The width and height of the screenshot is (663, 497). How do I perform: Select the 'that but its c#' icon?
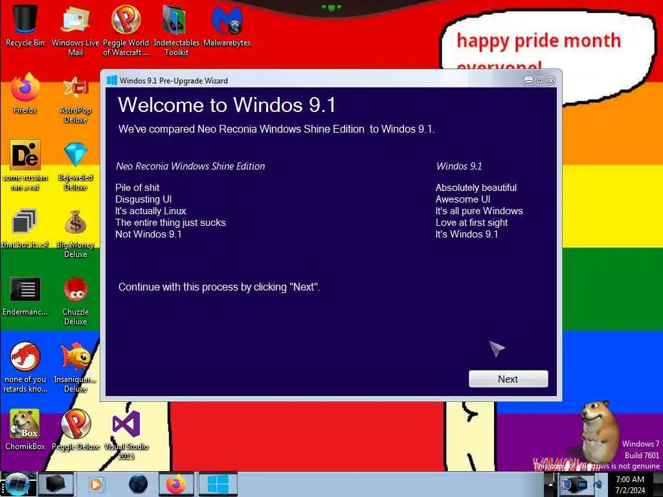[x=25, y=227]
